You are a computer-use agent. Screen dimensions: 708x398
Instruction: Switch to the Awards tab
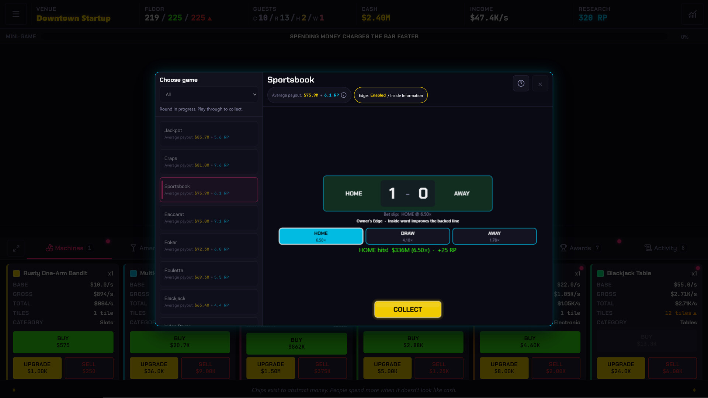(x=580, y=248)
